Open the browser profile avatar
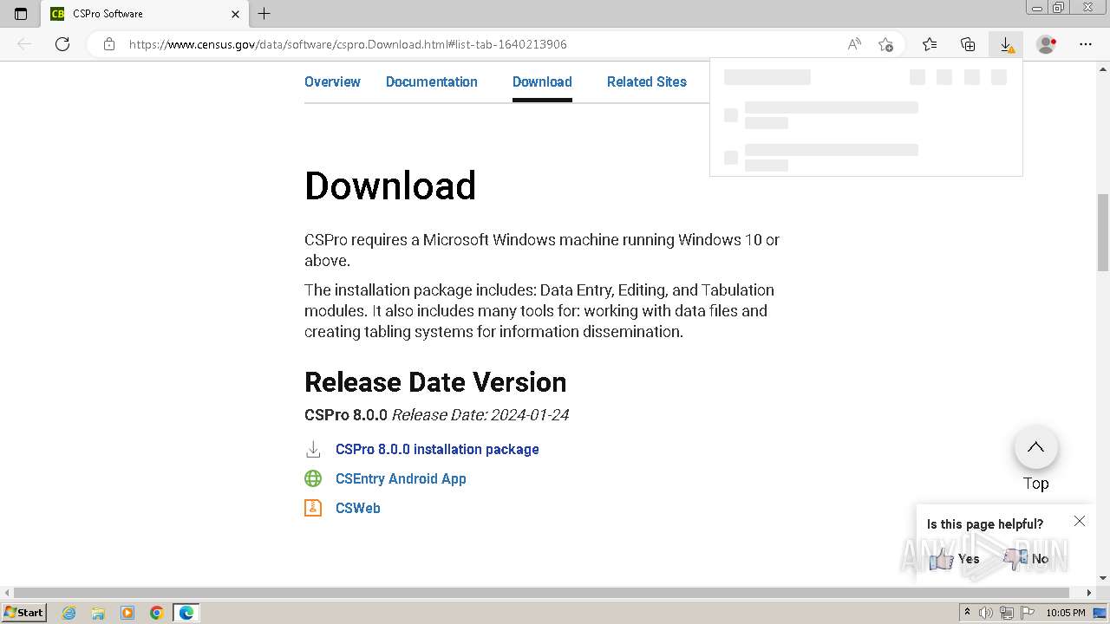 click(x=1047, y=44)
